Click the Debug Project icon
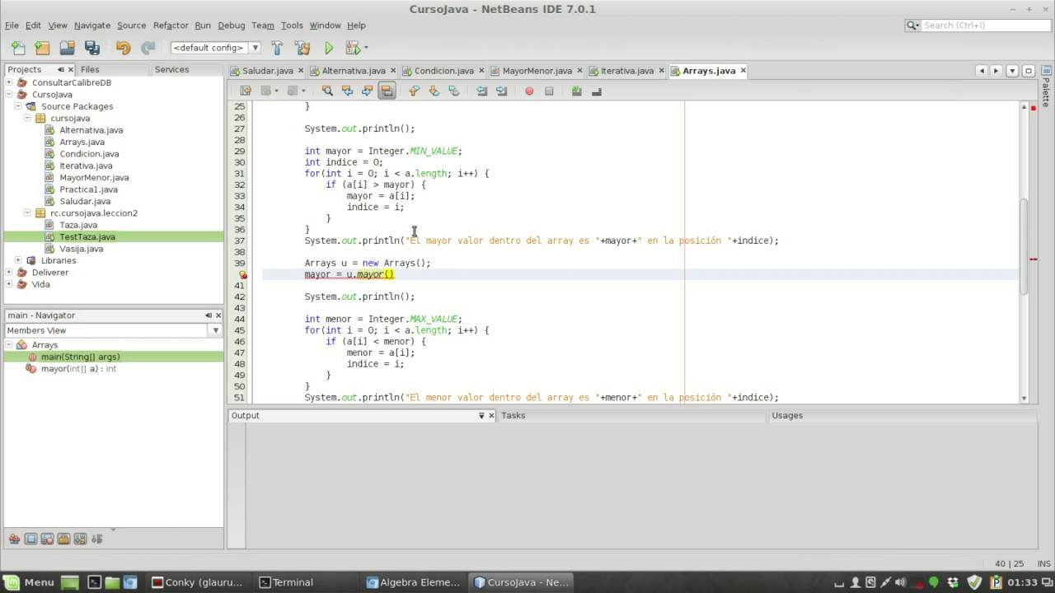Viewport: 1055px width, 593px height. pyautogui.click(x=352, y=48)
